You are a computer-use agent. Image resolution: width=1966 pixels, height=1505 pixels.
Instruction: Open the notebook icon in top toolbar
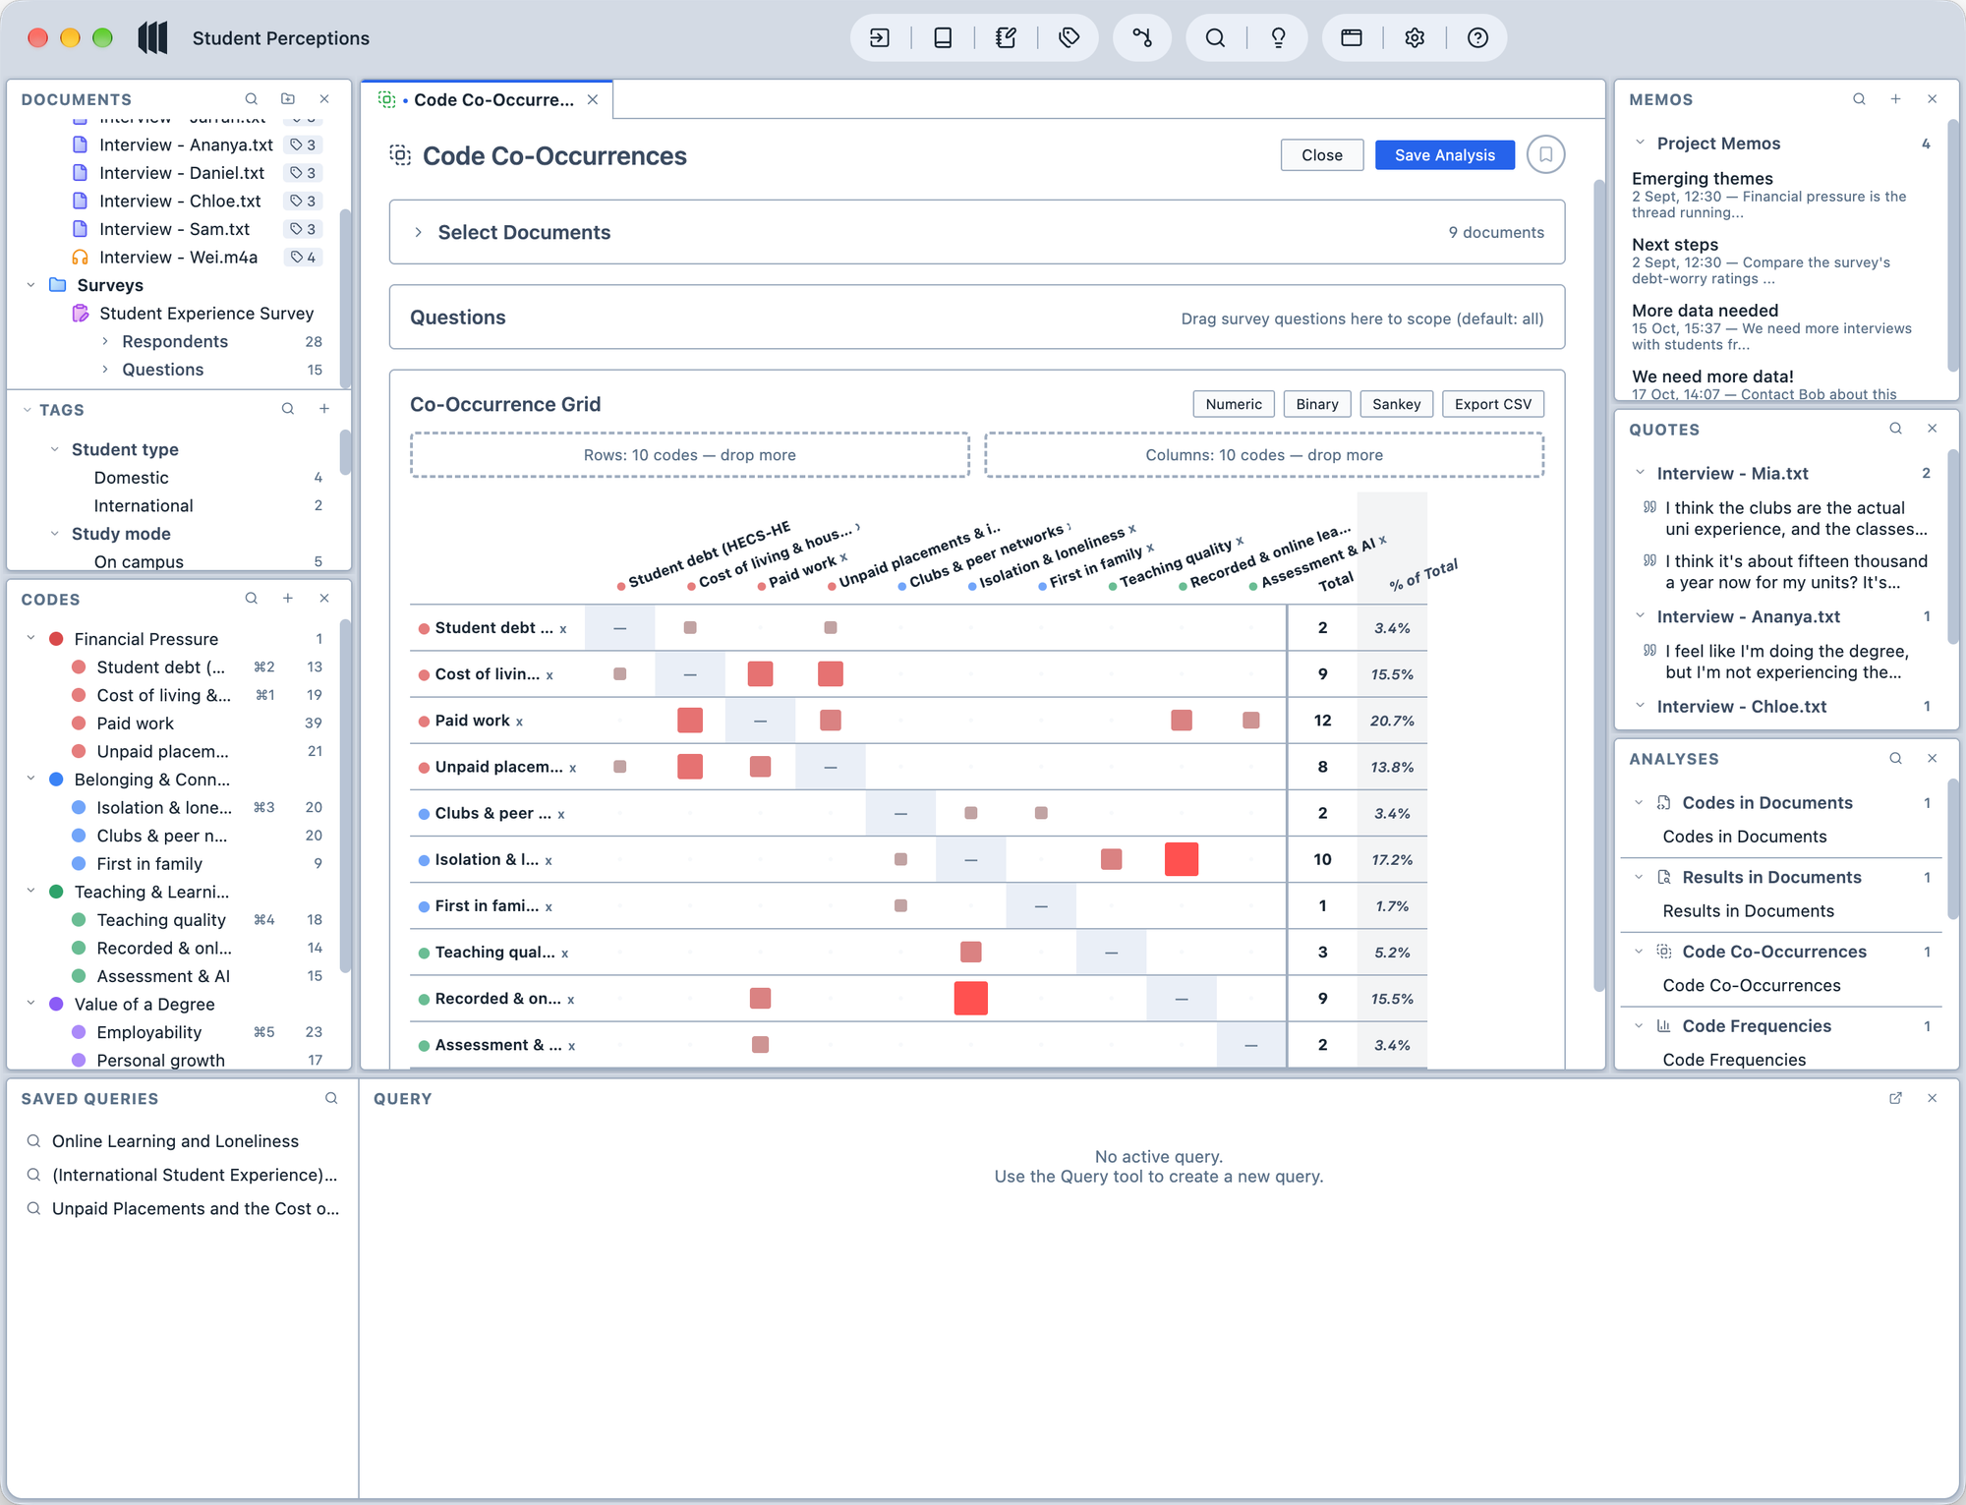tap(943, 38)
